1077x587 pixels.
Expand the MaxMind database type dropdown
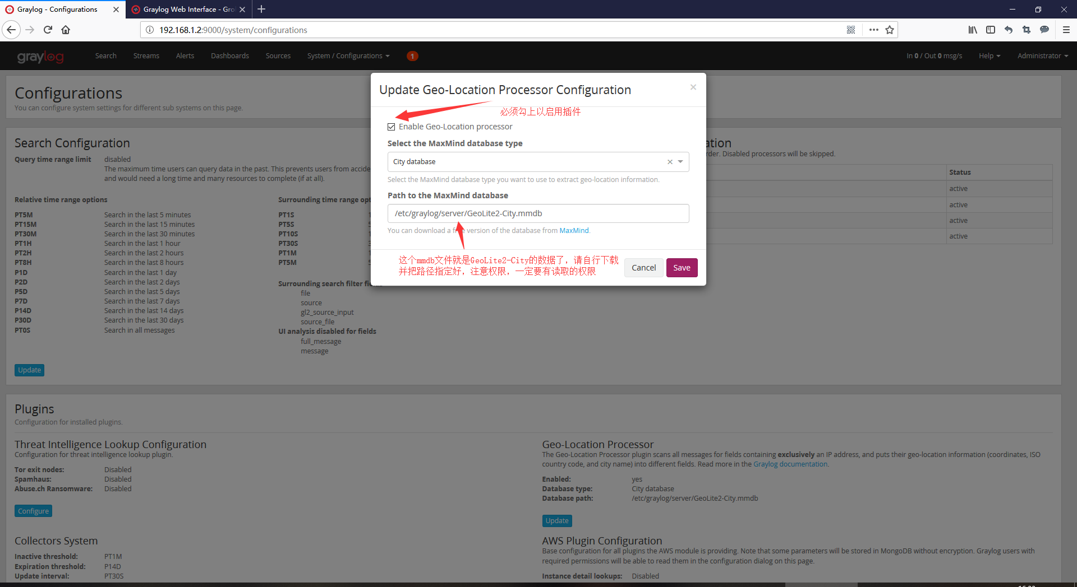(x=680, y=162)
